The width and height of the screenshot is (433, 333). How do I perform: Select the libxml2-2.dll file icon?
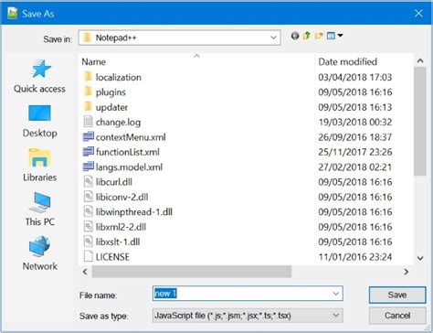88,227
